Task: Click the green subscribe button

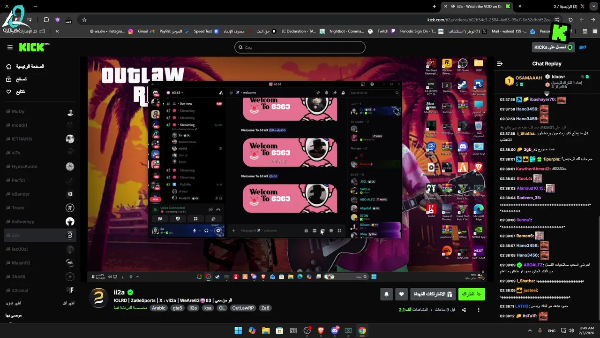Action: click(472, 294)
